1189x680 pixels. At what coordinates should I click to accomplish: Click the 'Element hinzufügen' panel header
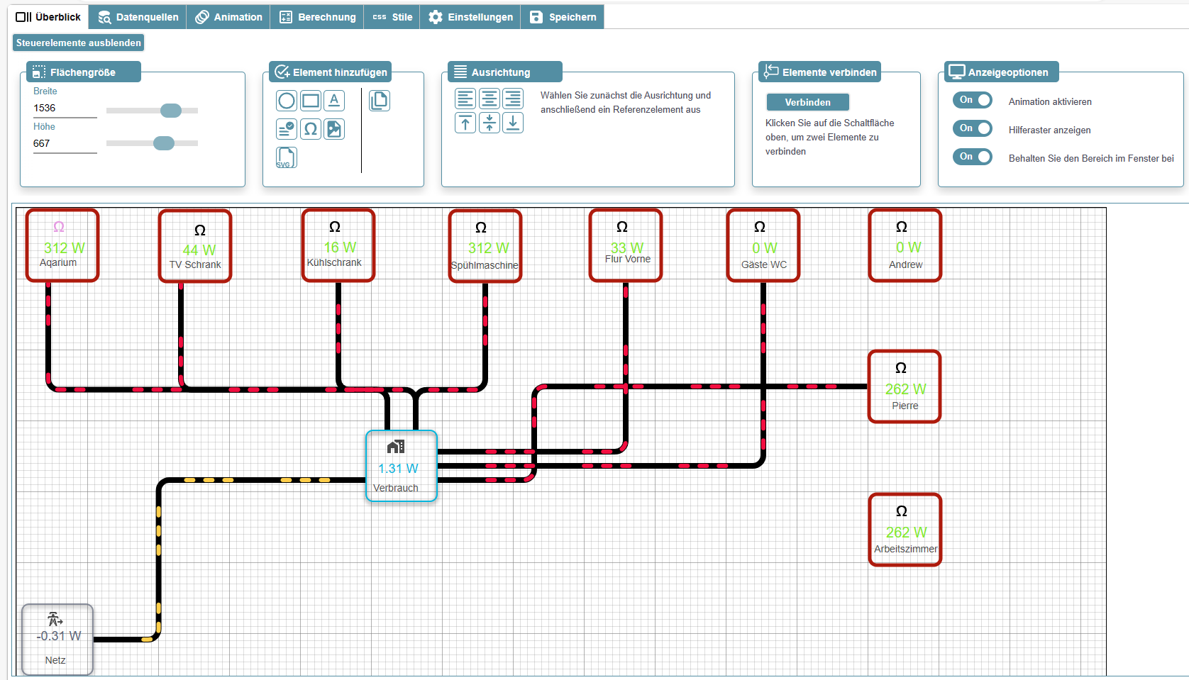point(331,72)
